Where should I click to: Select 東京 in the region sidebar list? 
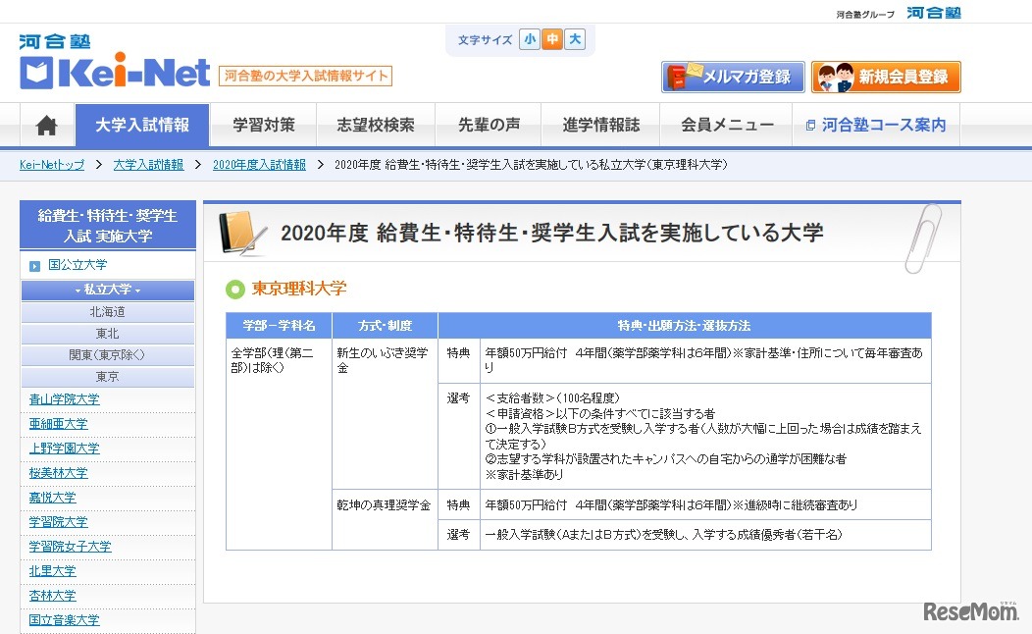pos(107,375)
